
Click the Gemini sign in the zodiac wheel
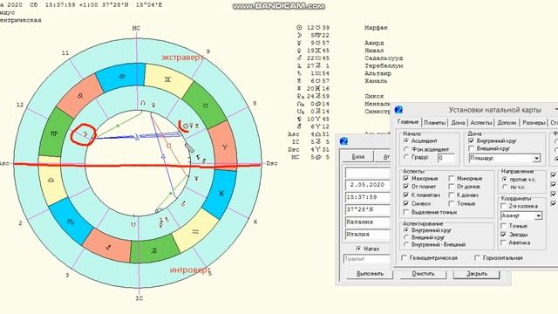167,80
